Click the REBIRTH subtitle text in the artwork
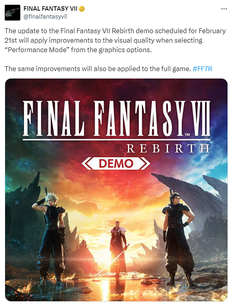The width and height of the screenshot is (233, 306). click(168, 148)
